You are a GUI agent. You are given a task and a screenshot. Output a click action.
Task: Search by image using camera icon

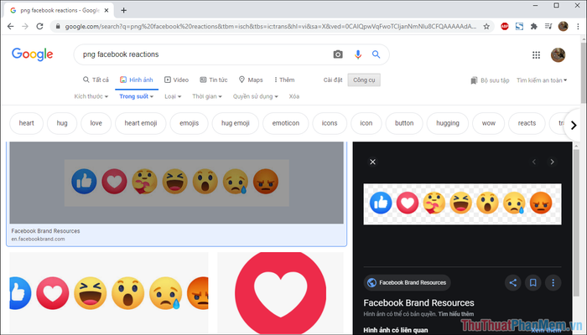(338, 54)
